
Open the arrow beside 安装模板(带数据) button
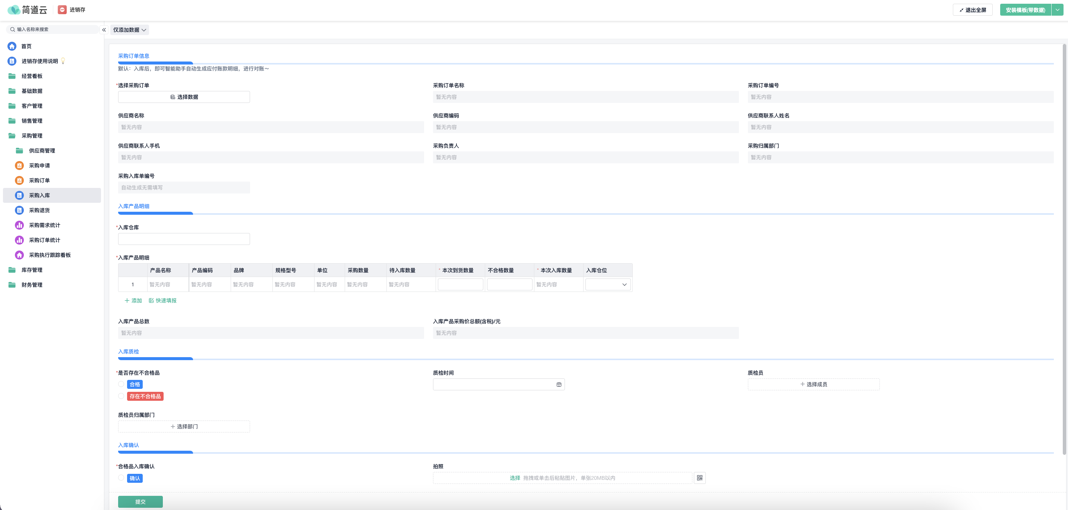click(1057, 10)
